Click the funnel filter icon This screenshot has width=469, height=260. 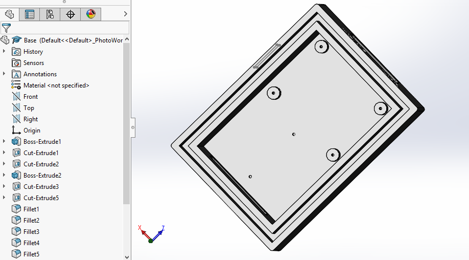coord(6,28)
